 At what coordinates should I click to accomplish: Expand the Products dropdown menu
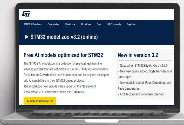(70, 25)
